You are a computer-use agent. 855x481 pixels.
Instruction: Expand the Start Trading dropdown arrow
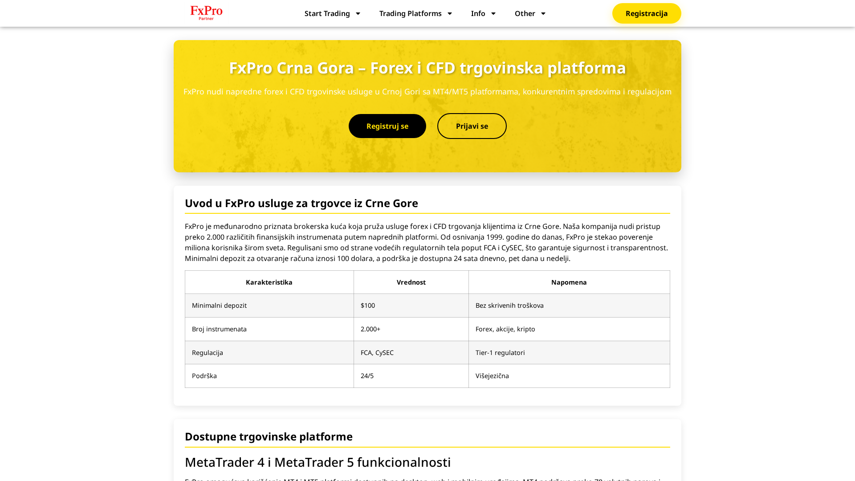(358, 13)
